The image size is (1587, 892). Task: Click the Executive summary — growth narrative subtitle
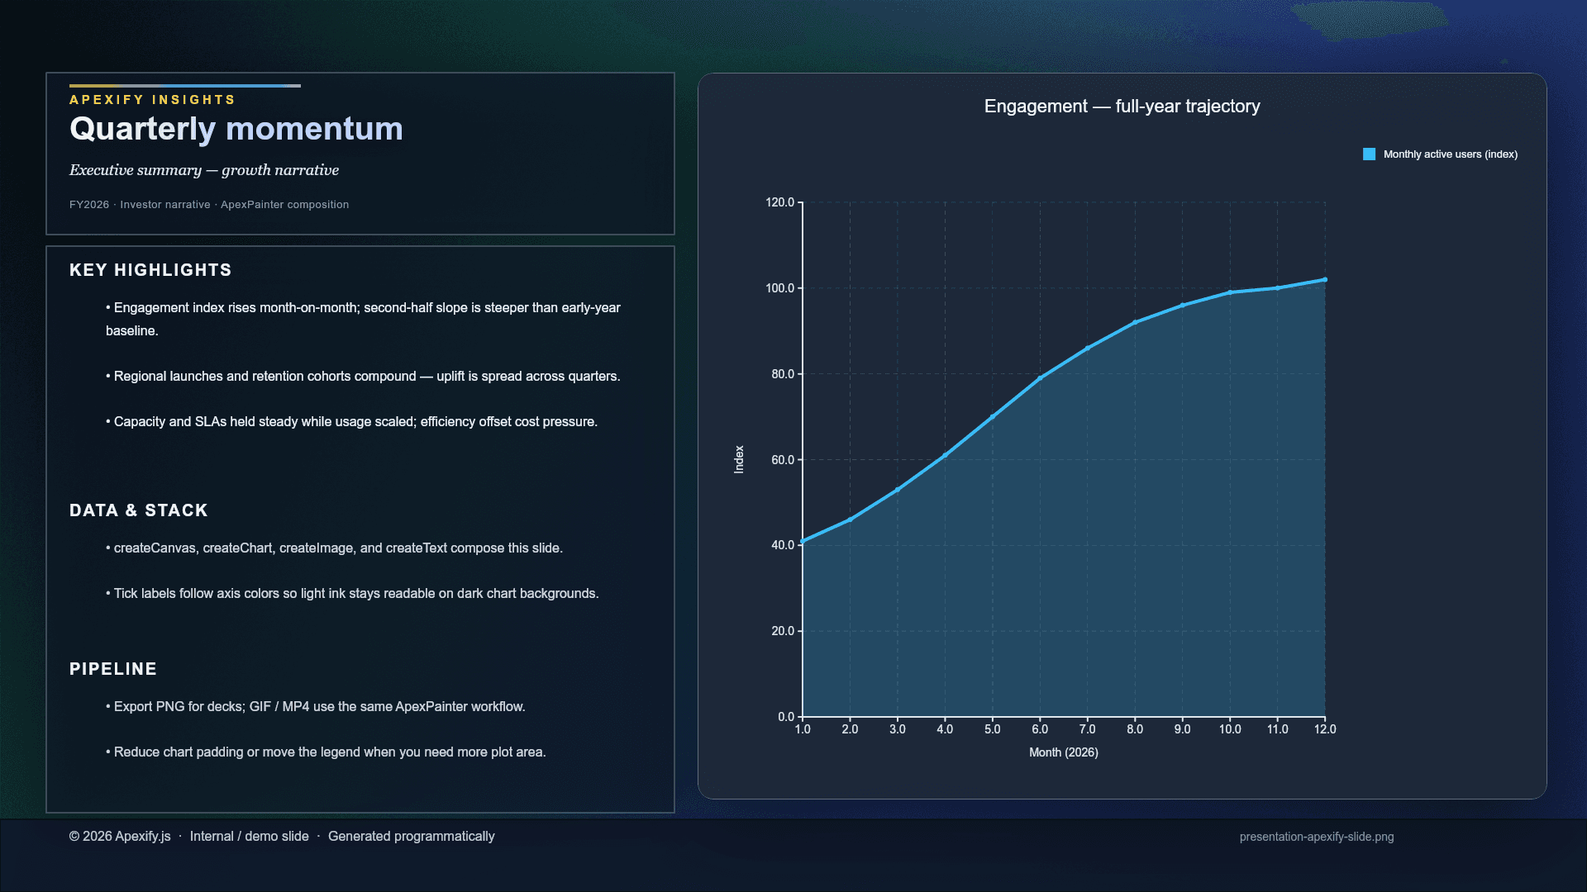coord(204,170)
